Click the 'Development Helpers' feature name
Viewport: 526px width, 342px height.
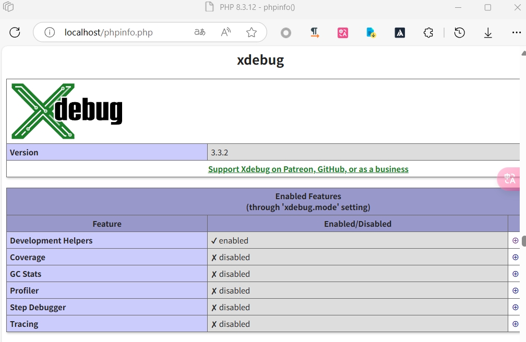51,240
